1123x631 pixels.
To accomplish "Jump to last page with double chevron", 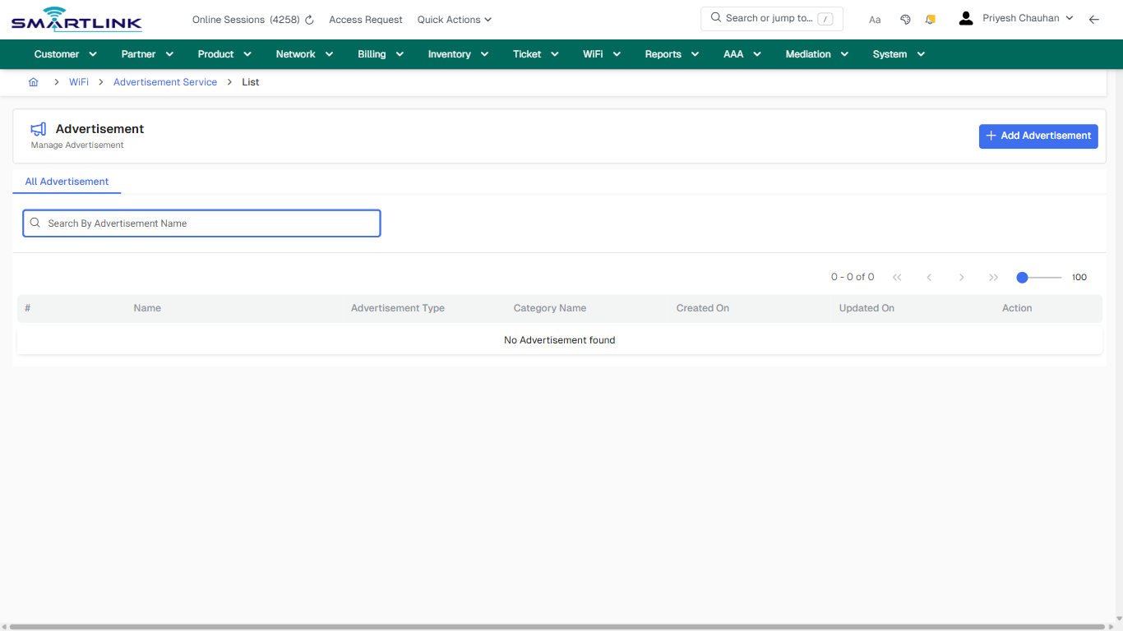I will [x=993, y=277].
